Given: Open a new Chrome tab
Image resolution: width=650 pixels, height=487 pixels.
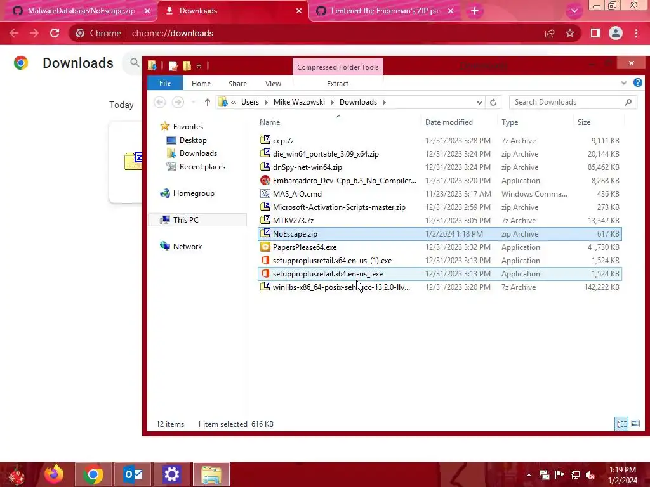Looking at the screenshot, I should 475,11.
